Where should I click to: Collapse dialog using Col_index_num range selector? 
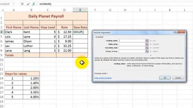coord(147,48)
